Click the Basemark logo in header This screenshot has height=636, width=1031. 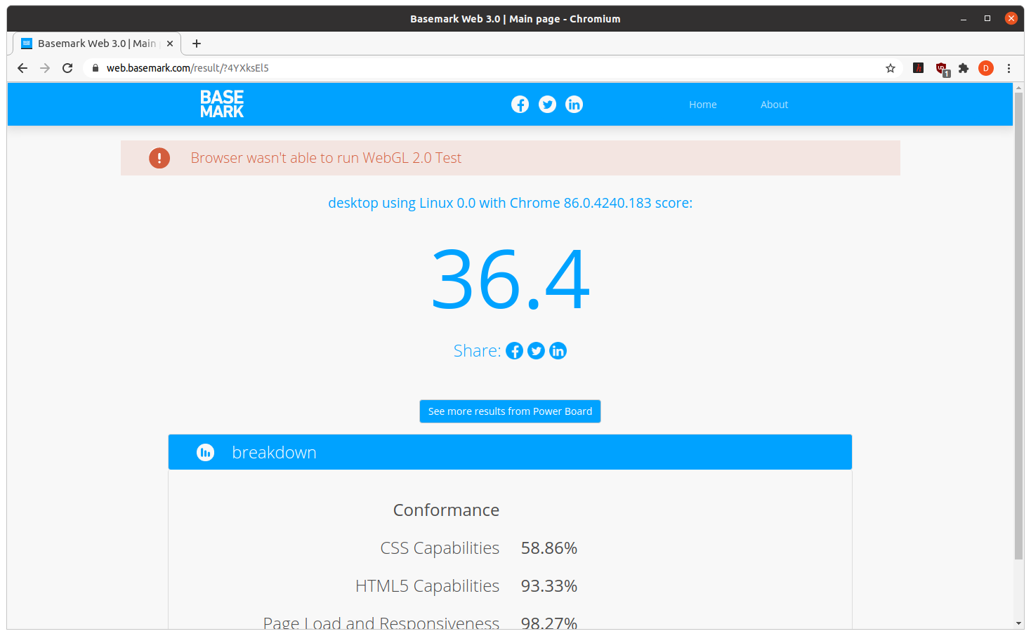coord(222,104)
